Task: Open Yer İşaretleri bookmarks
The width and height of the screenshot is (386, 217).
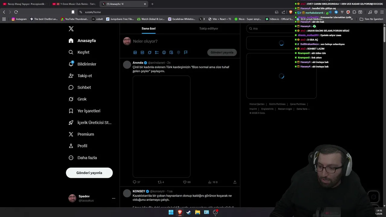Action: click(x=84, y=111)
